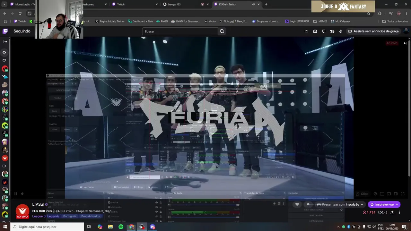The height and width of the screenshot is (231, 411).
Task: Click the heart icon in left sidebar
Action: (4, 61)
